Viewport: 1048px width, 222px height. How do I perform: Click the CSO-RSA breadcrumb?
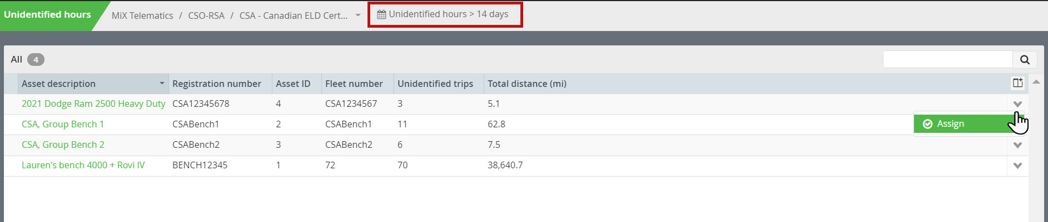point(206,16)
